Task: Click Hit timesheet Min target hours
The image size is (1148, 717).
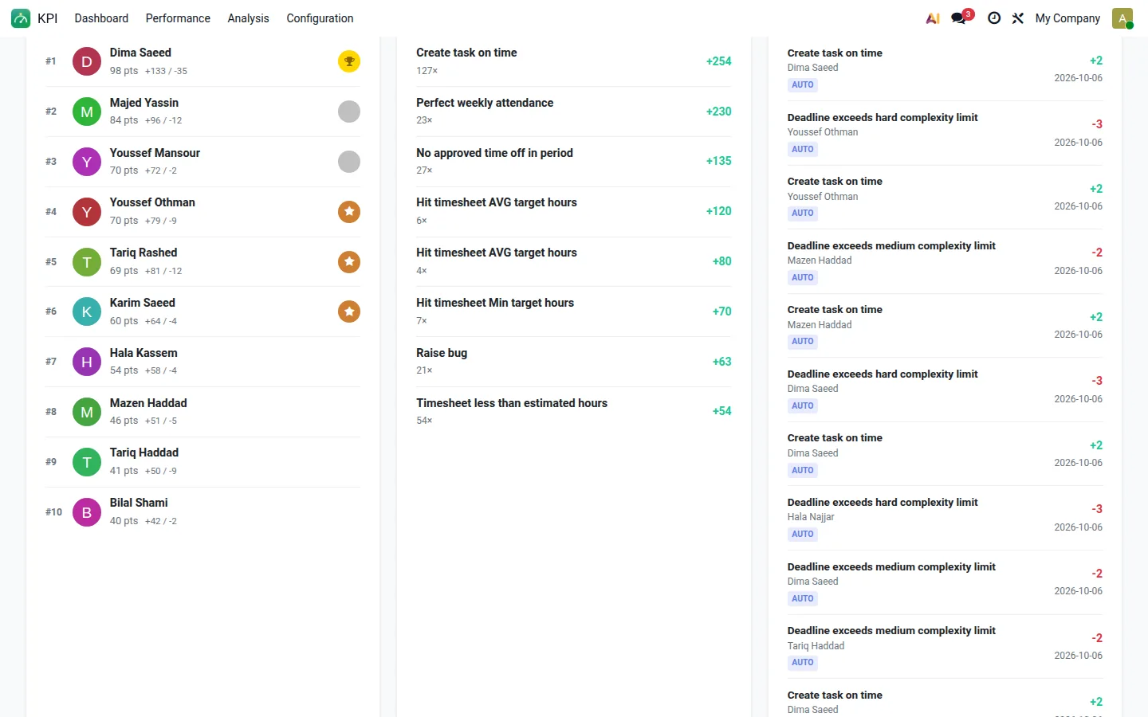Action: pyautogui.click(x=495, y=303)
